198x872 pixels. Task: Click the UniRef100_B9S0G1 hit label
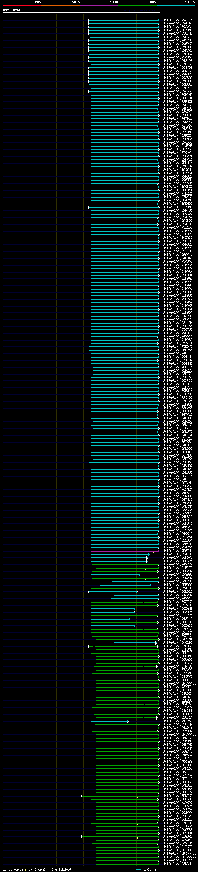click(178, 27)
